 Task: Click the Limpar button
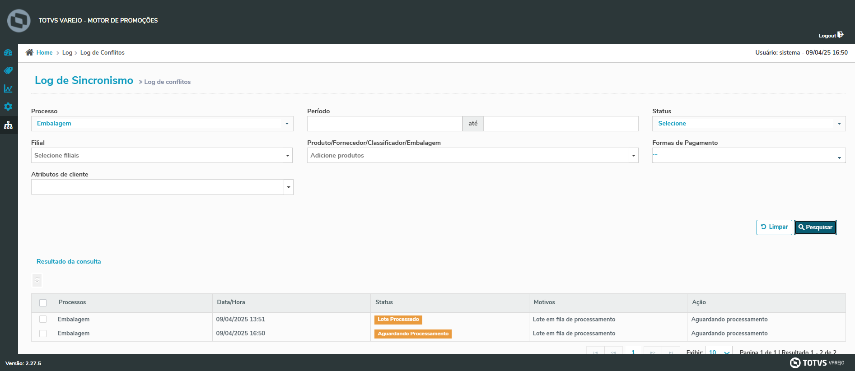pyautogui.click(x=774, y=227)
